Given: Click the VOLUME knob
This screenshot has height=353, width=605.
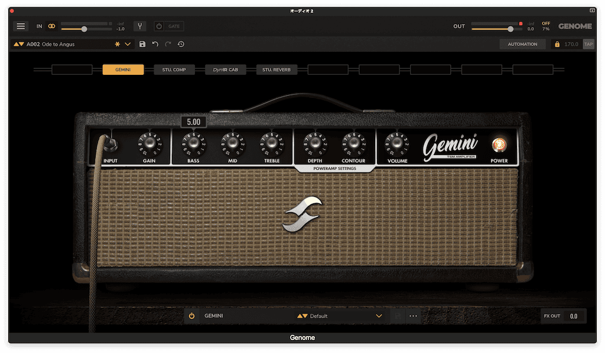Looking at the screenshot, I should [x=396, y=143].
